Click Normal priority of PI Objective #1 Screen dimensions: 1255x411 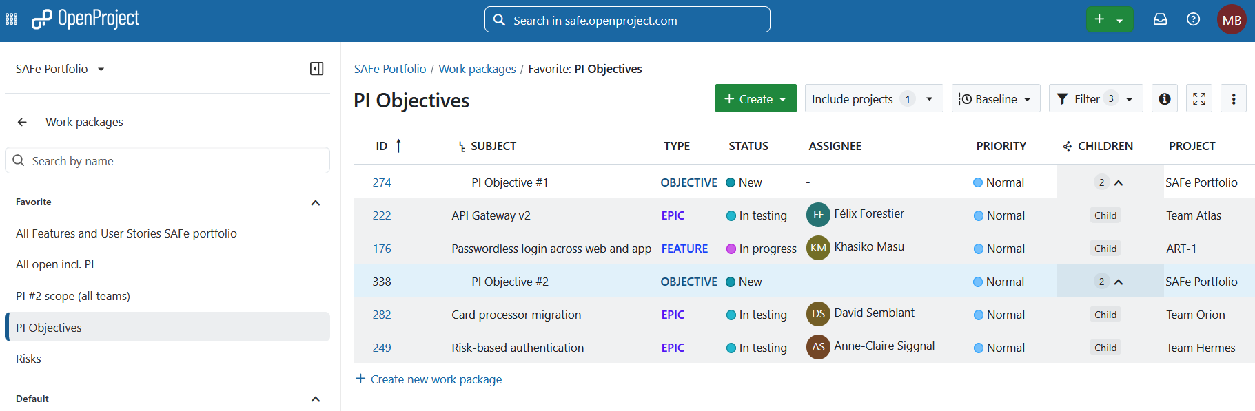pyautogui.click(x=999, y=182)
